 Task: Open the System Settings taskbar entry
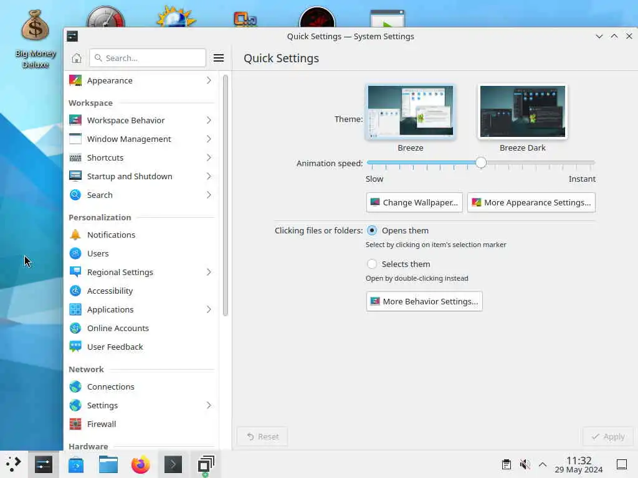[44, 464]
